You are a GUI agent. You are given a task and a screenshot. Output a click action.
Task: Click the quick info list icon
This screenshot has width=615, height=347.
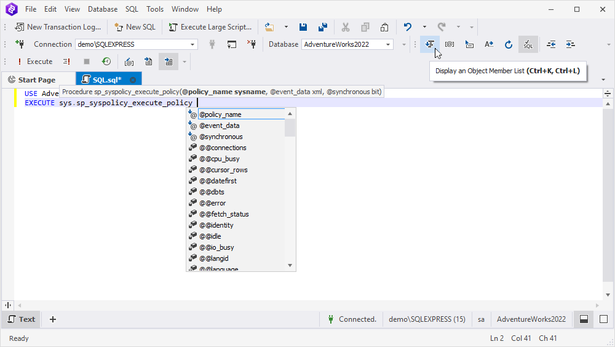(x=469, y=44)
